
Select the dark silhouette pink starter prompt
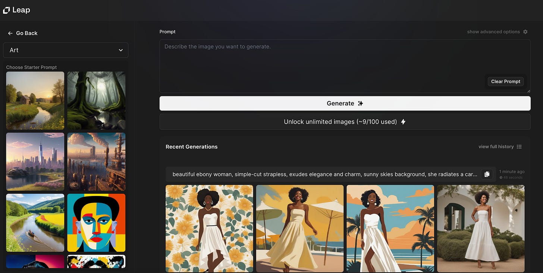tap(35, 261)
